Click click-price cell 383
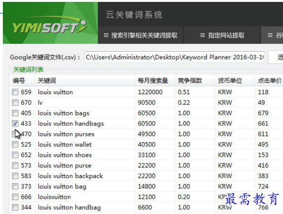The height and width of the screenshot is (214, 283). point(263,176)
